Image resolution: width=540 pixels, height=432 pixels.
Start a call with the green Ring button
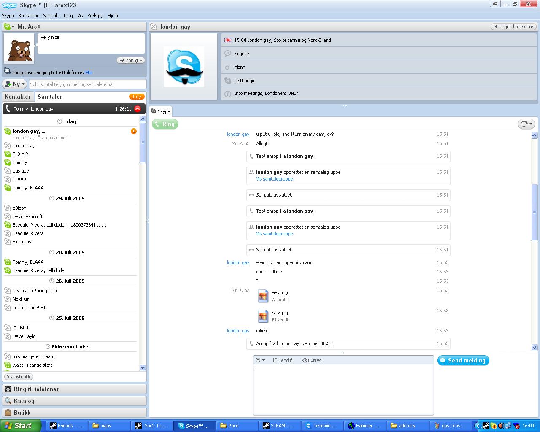(165, 124)
